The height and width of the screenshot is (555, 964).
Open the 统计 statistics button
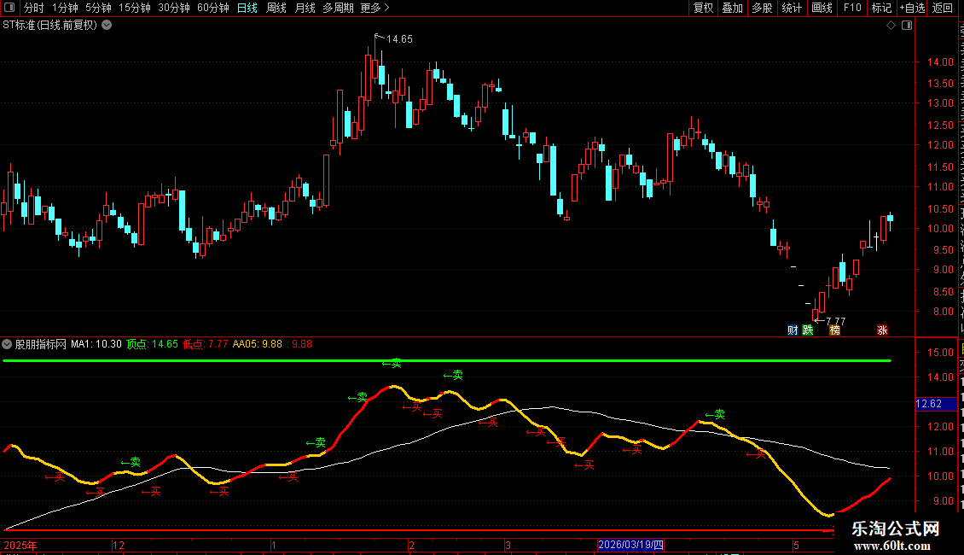[x=791, y=8]
